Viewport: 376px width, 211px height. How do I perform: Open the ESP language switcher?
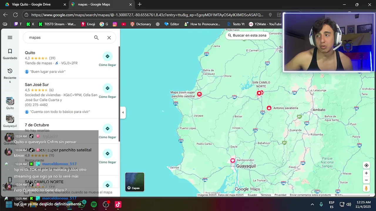[x=332, y=205]
